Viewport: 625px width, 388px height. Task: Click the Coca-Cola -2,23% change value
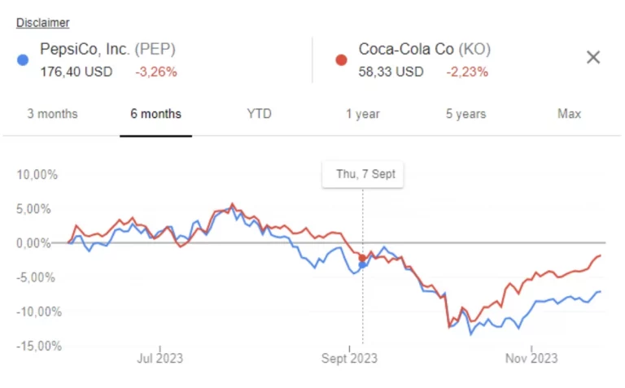click(467, 72)
